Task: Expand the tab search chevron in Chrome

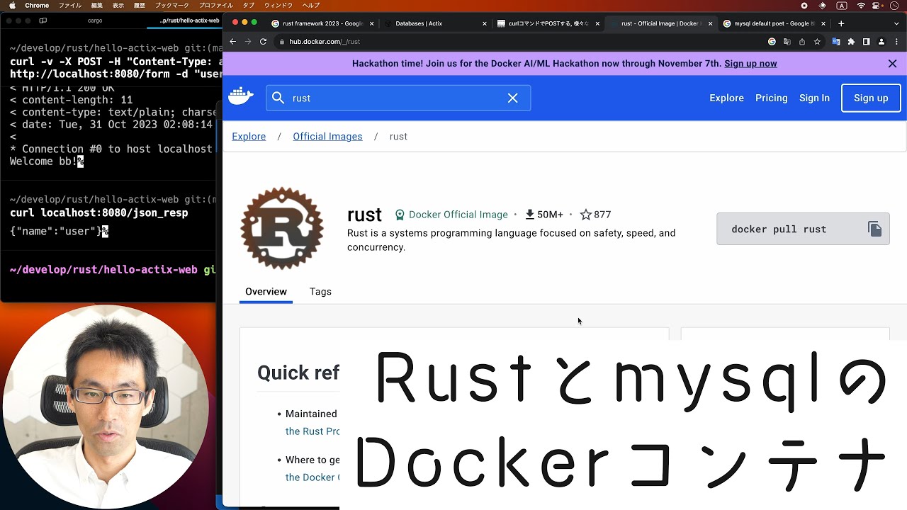Action: tap(896, 23)
